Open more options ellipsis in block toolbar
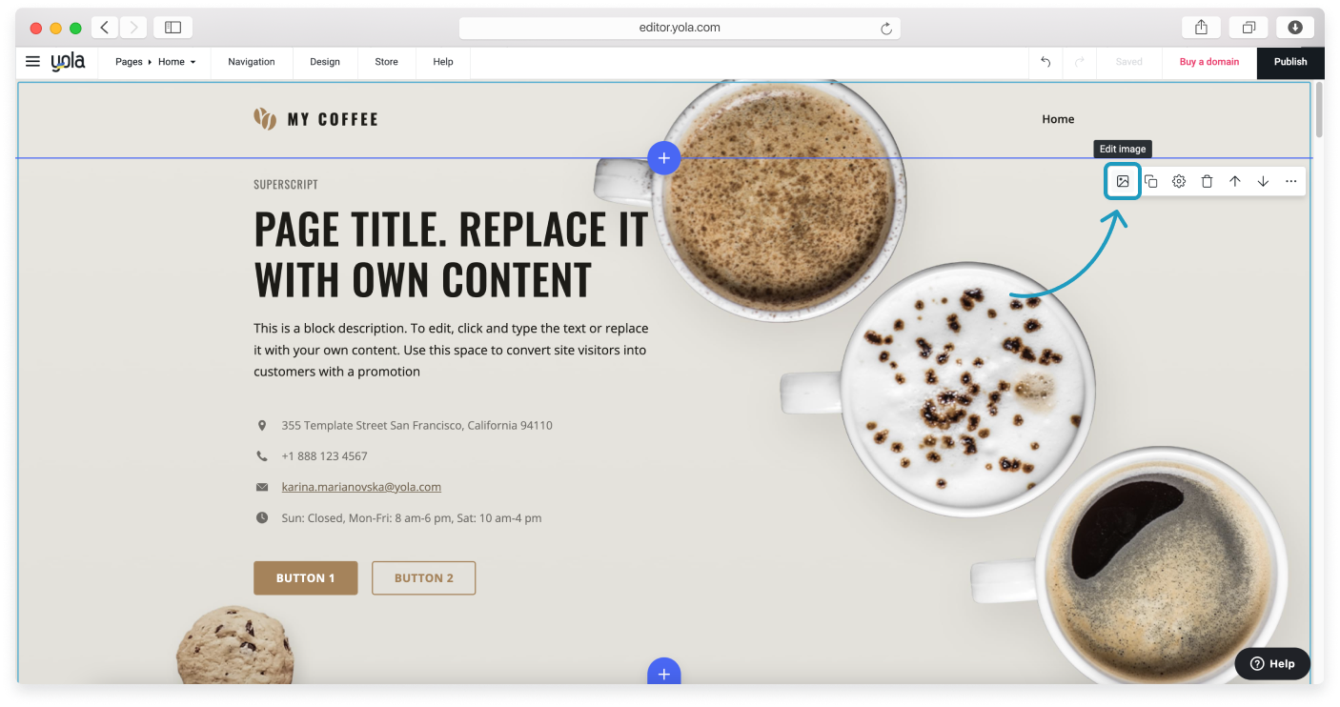Viewport: 1340px width, 707px height. click(x=1291, y=181)
